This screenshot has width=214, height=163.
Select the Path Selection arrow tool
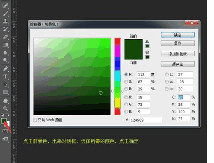(x=5, y=84)
